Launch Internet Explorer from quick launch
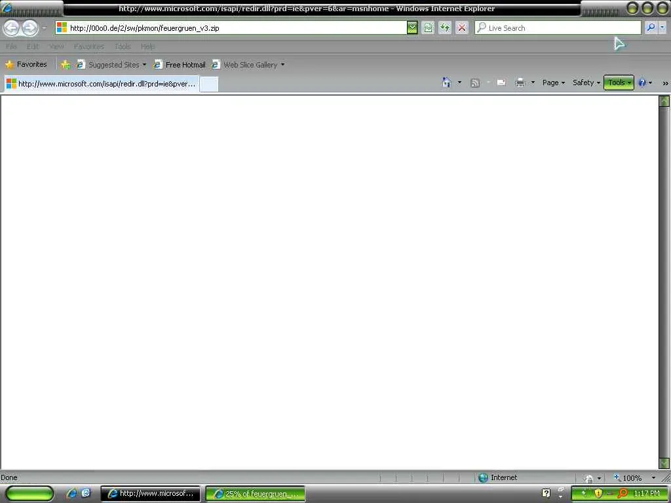Viewport: 671px width, 503px height. [x=71, y=493]
